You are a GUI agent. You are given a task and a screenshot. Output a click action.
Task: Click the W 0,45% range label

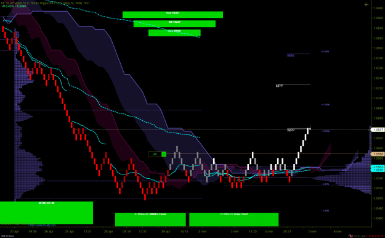pos(14,6)
